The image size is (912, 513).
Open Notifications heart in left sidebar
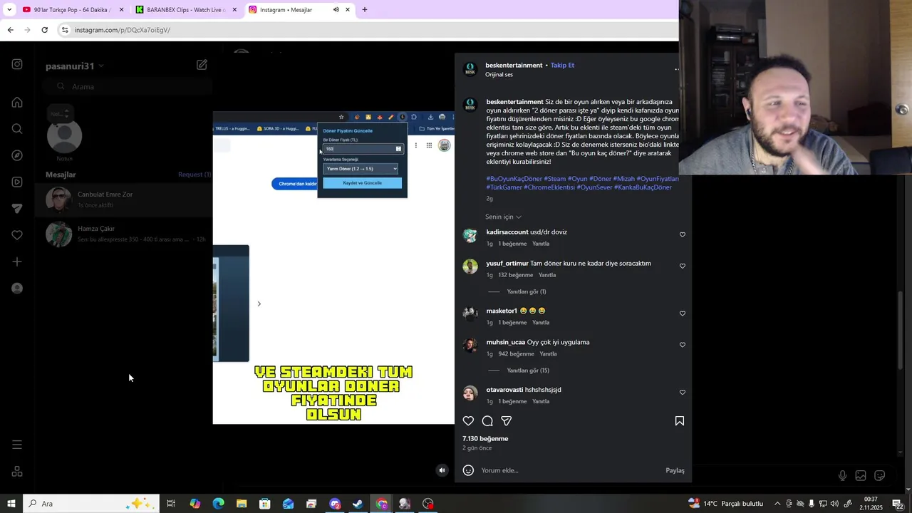pyautogui.click(x=17, y=235)
